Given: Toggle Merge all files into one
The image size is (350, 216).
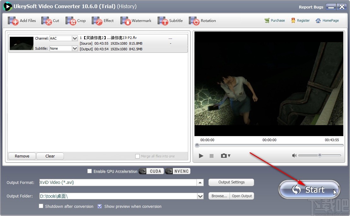Looking at the screenshot, I should pos(137,156).
